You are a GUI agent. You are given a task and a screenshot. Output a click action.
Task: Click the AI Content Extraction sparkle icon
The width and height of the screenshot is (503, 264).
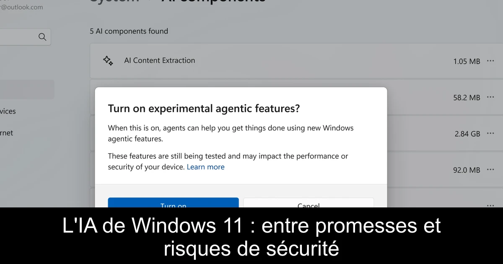click(x=108, y=61)
